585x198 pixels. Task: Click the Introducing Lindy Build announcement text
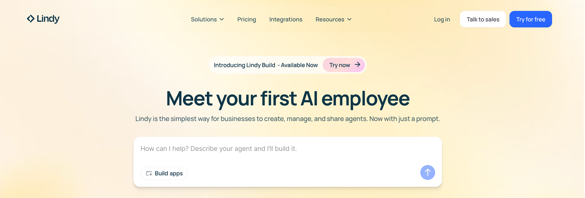(x=266, y=65)
